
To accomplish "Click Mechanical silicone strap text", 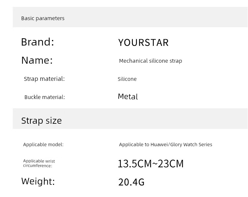I will click(150, 61).
